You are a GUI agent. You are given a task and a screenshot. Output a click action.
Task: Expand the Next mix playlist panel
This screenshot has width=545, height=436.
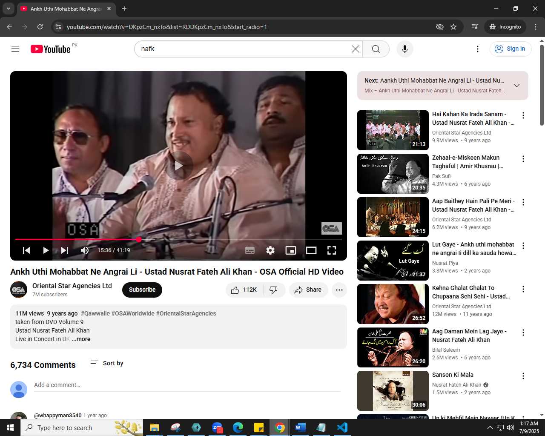(x=516, y=86)
